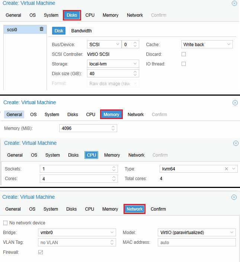240x262 pixels.
Task: Click the MAC address input field
Action: click(196, 242)
